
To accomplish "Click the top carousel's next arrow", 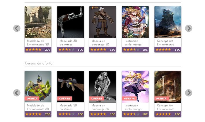I will pyautogui.click(x=189, y=28).
